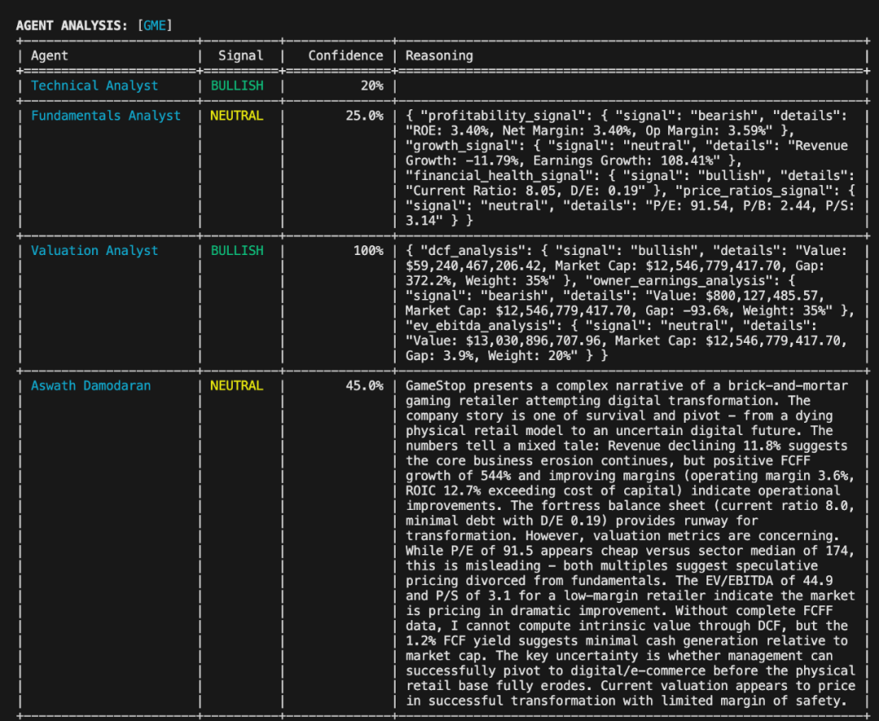879x721 pixels.
Task: Click the 25.0% confidence value
Action: [365, 116]
